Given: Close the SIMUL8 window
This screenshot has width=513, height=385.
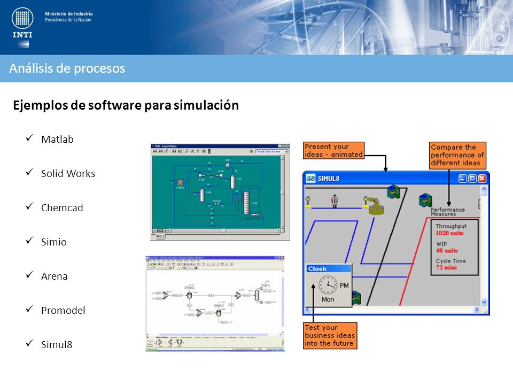Looking at the screenshot, I should (482, 179).
